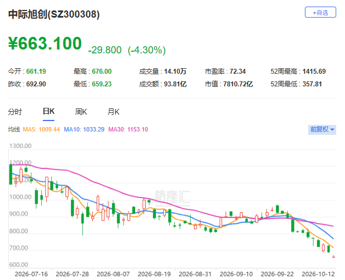Click the 今开 value 661.19
The height and width of the screenshot is (280, 345).
pyautogui.click(x=36, y=72)
